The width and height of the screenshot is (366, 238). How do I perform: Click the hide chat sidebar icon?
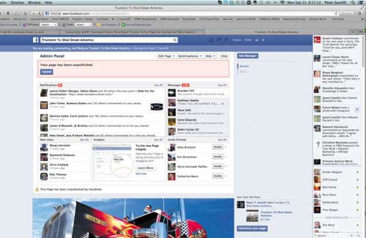click(359, 236)
